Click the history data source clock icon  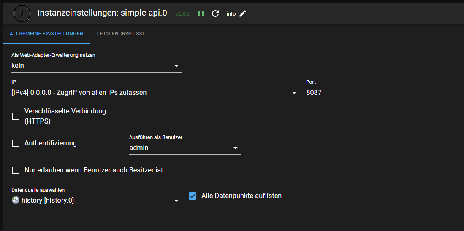[16, 201]
